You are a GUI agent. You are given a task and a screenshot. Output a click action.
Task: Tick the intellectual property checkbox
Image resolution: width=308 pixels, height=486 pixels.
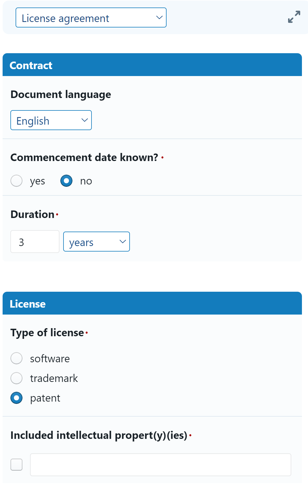pyautogui.click(x=16, y=465)
